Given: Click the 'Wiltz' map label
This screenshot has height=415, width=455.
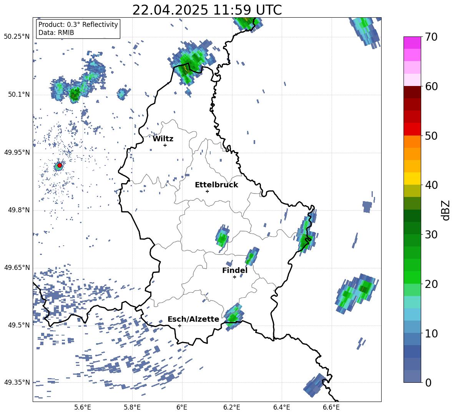Looking at the screenshot, I should [x=163, y=139].
